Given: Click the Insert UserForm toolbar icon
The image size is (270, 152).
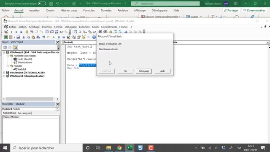Looking at the screenshot, I should pos(11,37).
